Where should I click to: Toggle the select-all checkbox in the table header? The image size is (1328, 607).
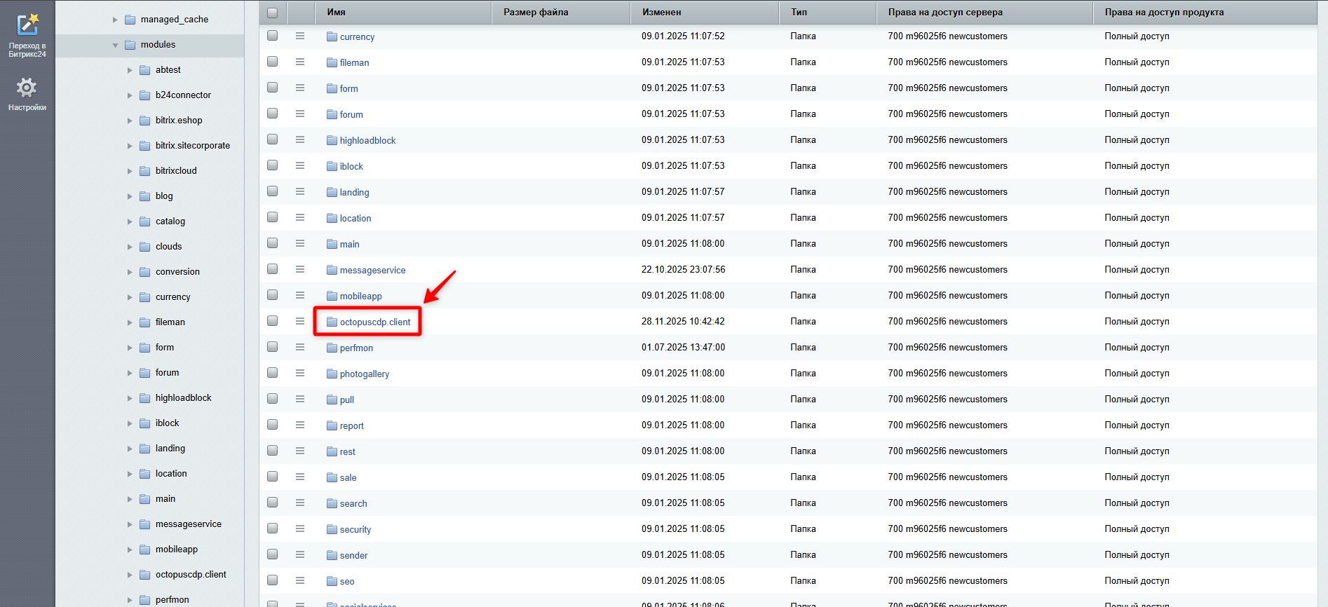(273, 13)
